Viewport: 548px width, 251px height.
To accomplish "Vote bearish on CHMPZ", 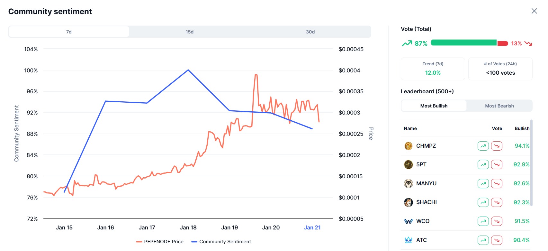I will pyautogui.click(x=497, y=146).
